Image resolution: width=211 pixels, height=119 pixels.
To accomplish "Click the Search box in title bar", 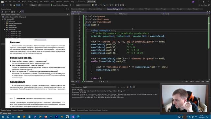I will pos(81,2).
